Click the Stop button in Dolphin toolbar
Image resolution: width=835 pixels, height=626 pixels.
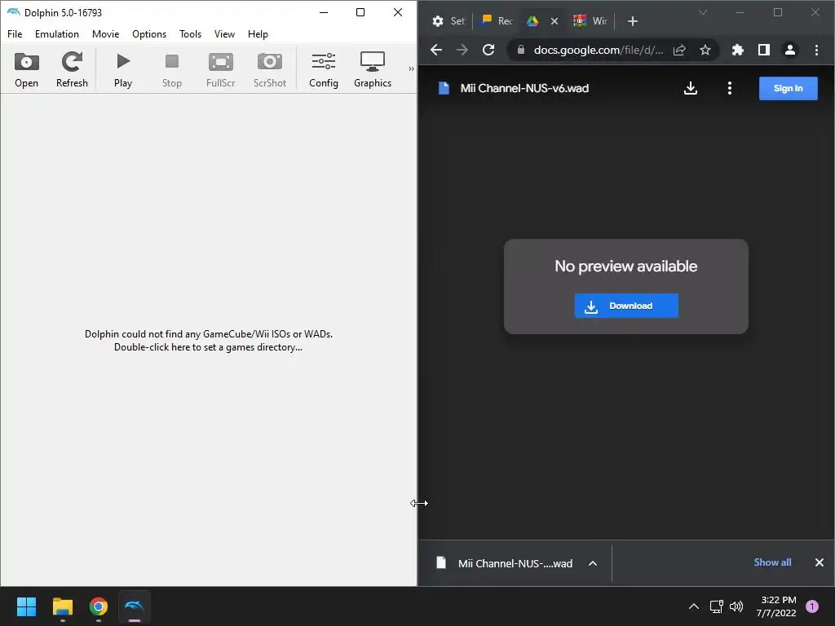172,70
